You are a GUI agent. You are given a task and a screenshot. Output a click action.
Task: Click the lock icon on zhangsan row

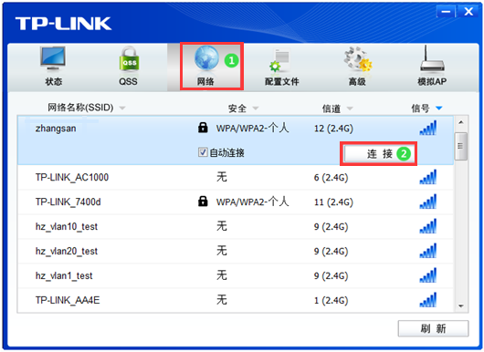point(203,128)
